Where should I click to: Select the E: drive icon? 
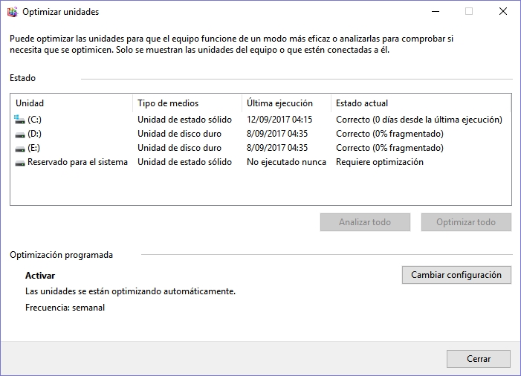click(x=20, y=149)
